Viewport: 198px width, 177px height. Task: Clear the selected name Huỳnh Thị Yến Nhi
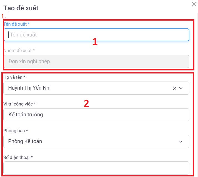(x=175, y=88)
